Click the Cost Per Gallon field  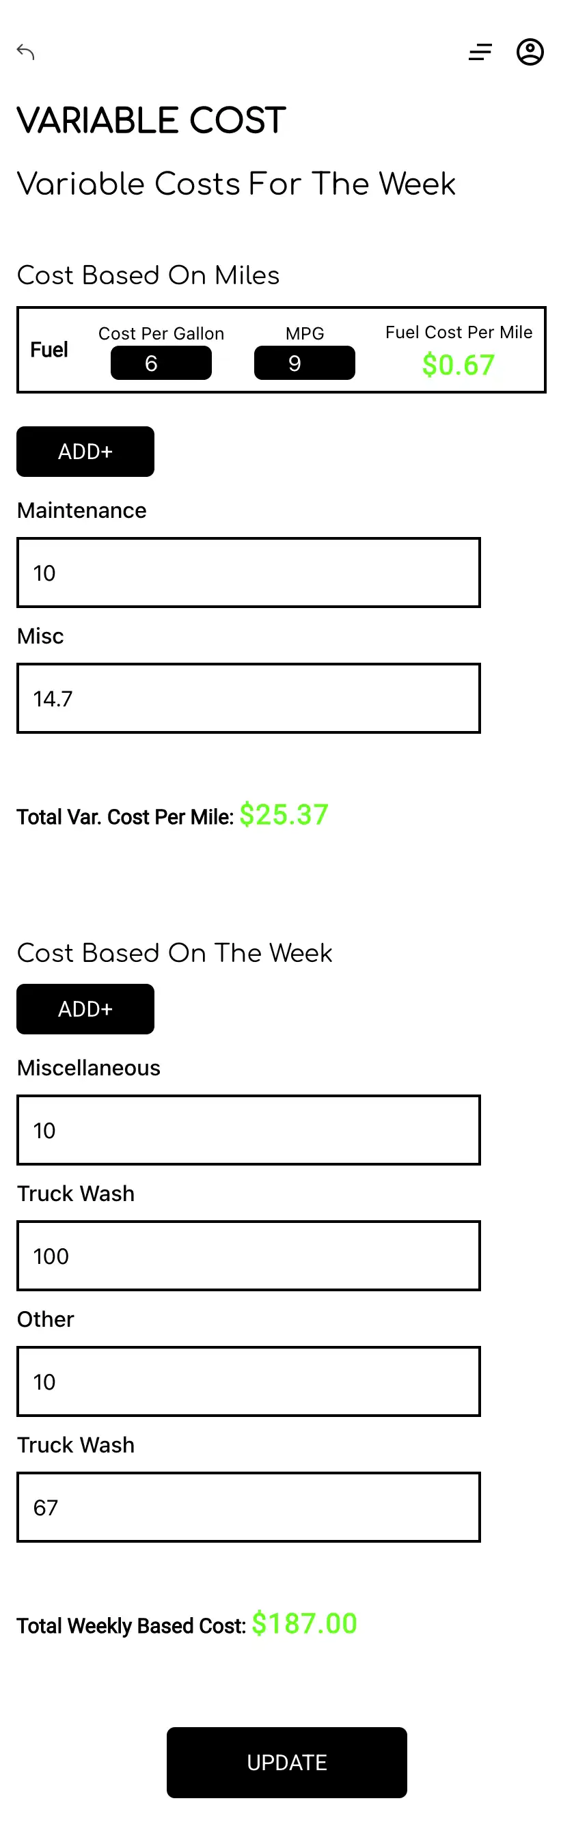(x=161, y=363)
